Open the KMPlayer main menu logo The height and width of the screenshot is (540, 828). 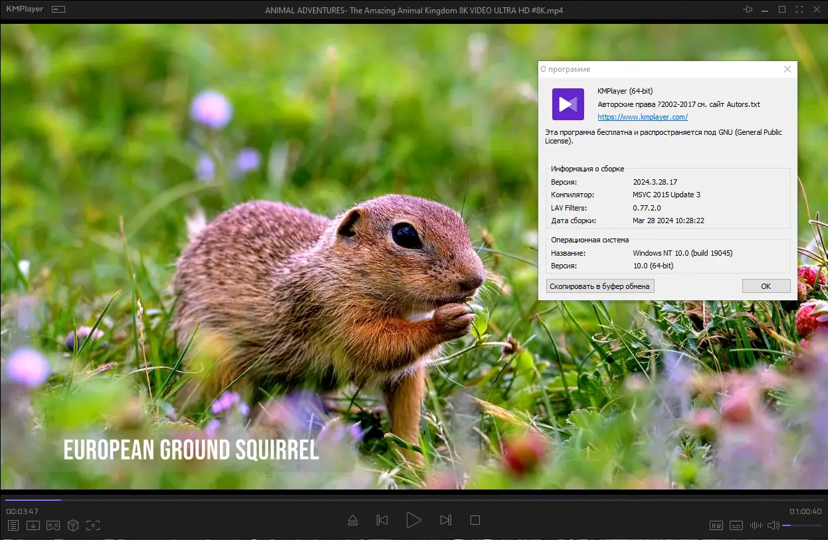point(25,9)
